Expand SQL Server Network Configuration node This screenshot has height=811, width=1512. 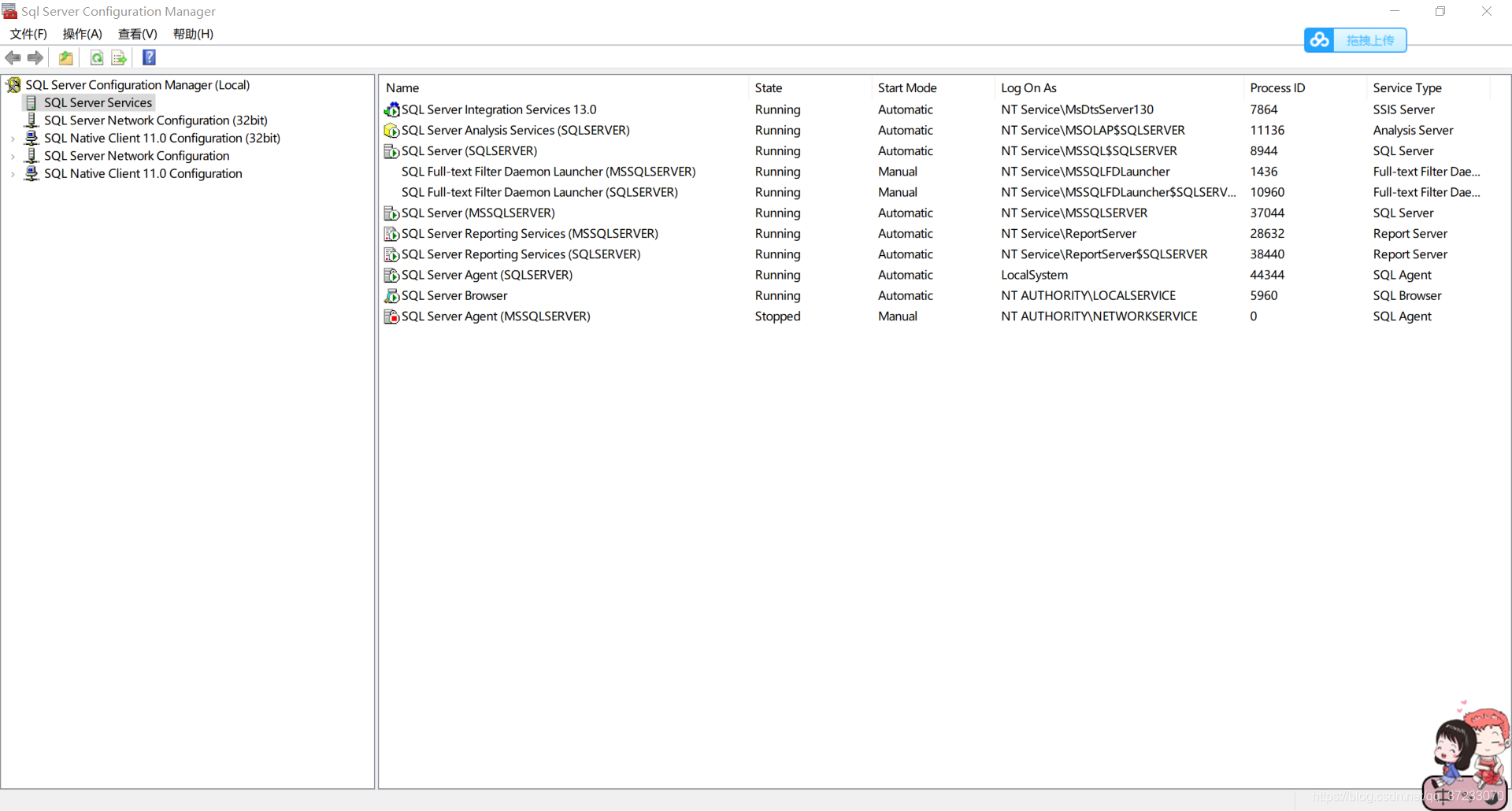point(13,156)
